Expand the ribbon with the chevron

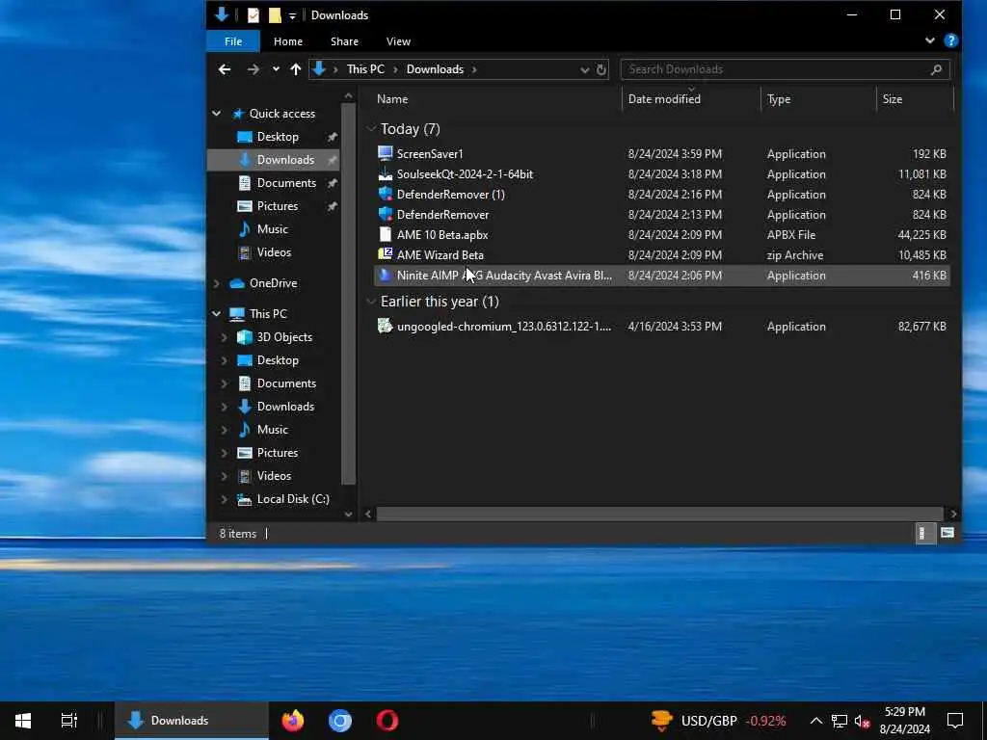[929, 40]
